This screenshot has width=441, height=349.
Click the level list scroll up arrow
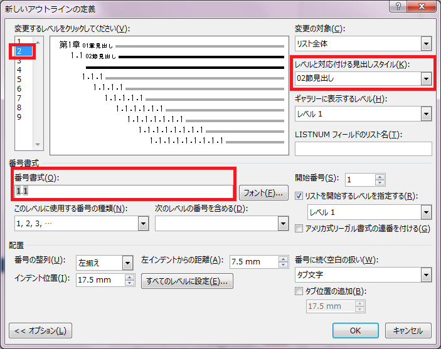tap(38, 43)
